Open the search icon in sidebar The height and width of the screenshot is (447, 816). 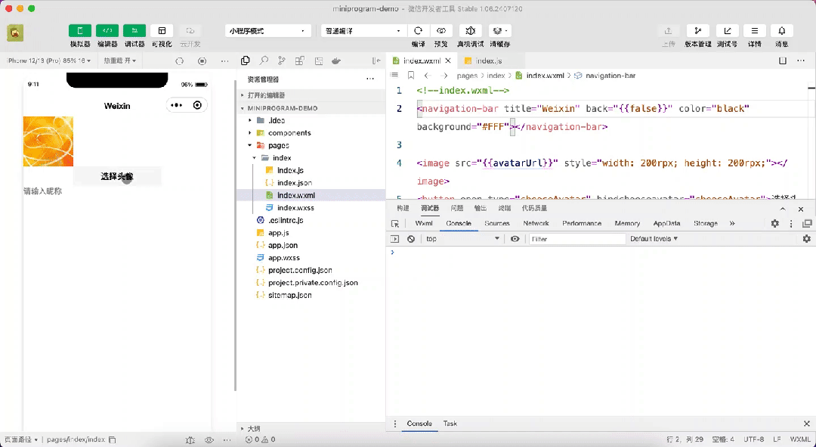pyautogui.click(x=264, y=61)
